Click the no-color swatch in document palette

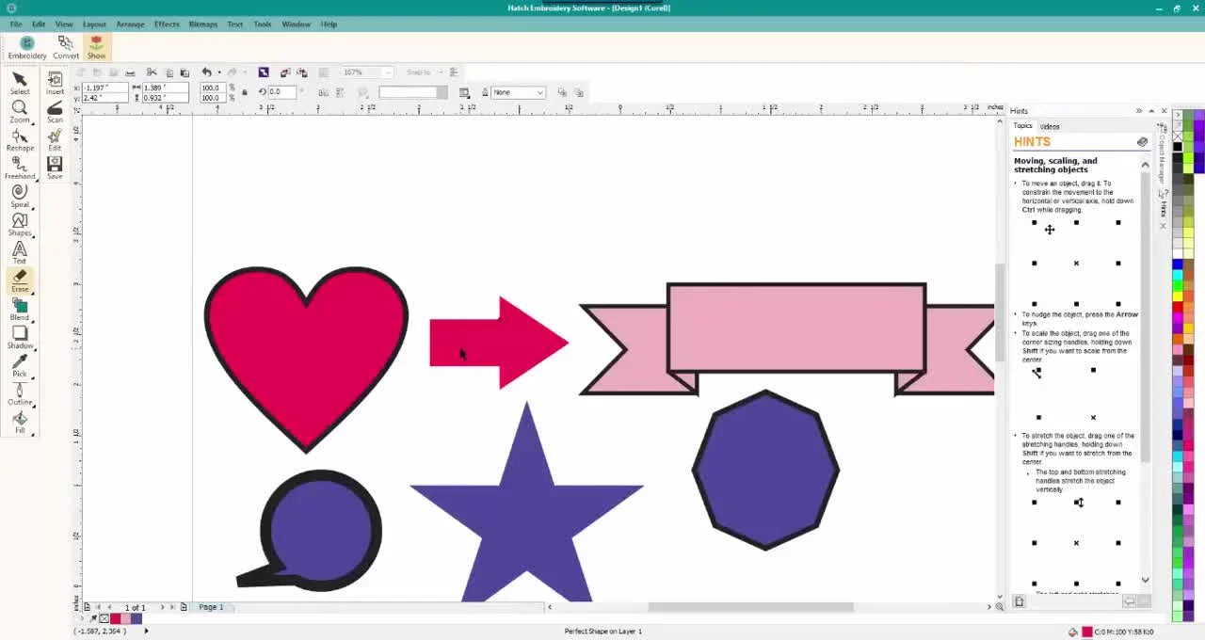[104, 618]
